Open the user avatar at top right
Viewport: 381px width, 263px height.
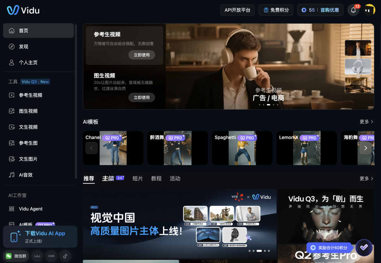(x=369, y=10)
